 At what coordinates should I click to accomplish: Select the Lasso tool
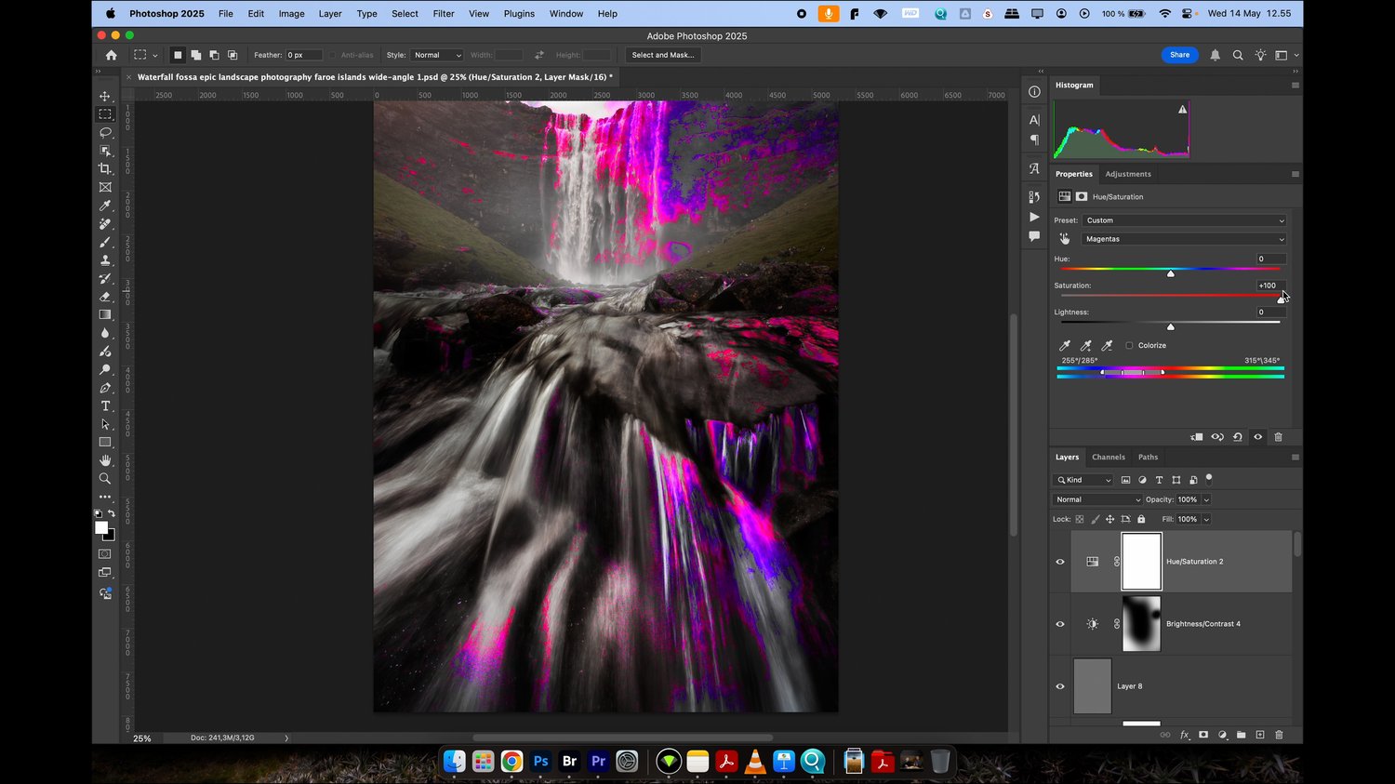[x=105, y=133]
